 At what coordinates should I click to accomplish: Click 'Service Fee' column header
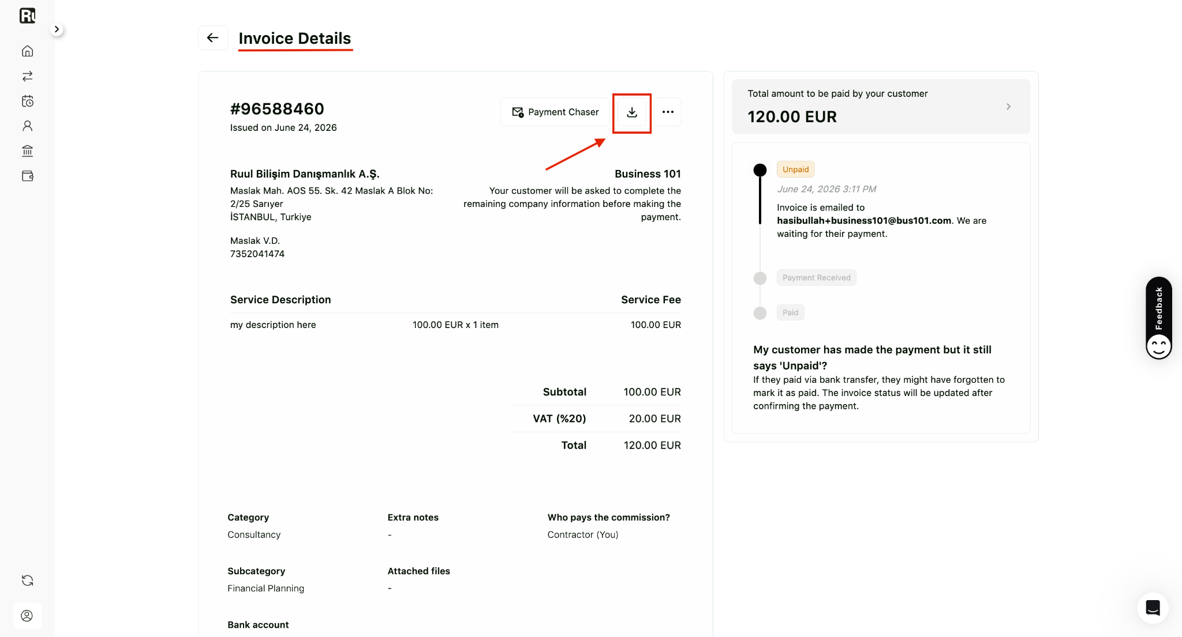pos(651,300)
